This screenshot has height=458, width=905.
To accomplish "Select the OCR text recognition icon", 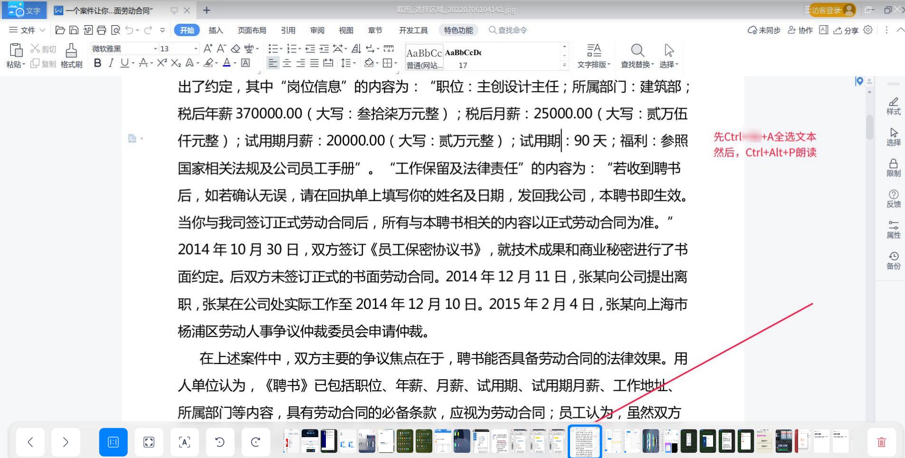I will pos(184,441).
